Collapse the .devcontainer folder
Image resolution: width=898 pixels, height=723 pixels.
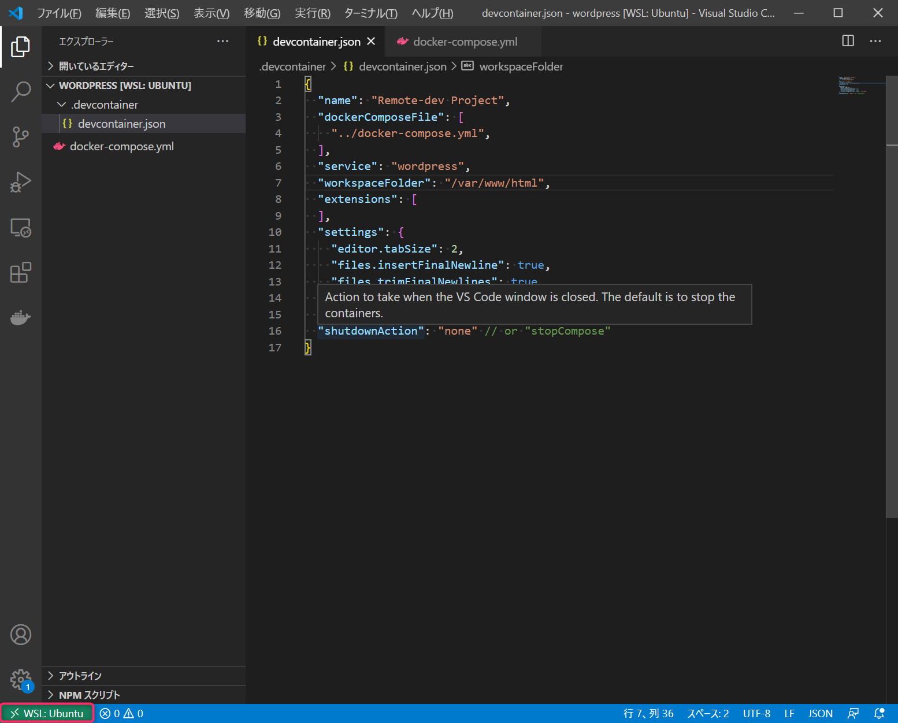click(x=144, y=105)
